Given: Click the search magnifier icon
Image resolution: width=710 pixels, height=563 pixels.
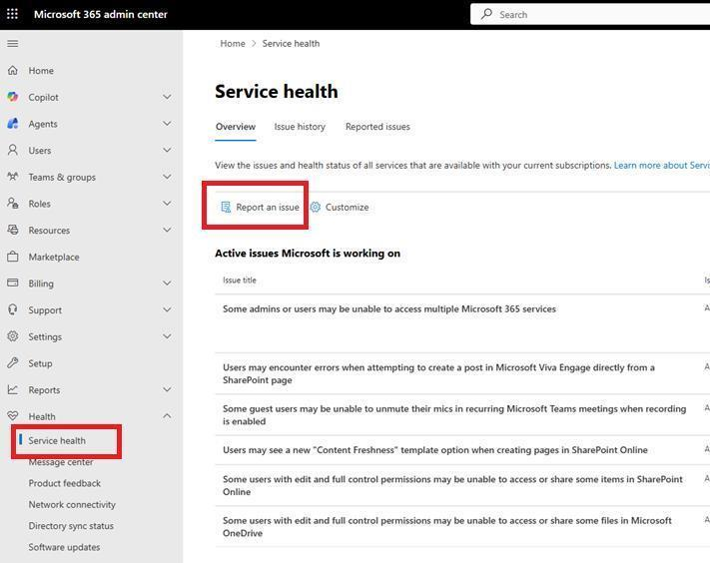Looking at the screenshot, I should (x=486, y=14).
